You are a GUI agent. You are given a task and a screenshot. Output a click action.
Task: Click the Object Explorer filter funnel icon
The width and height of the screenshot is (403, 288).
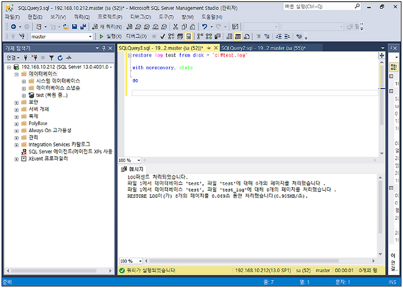point(51,58)
